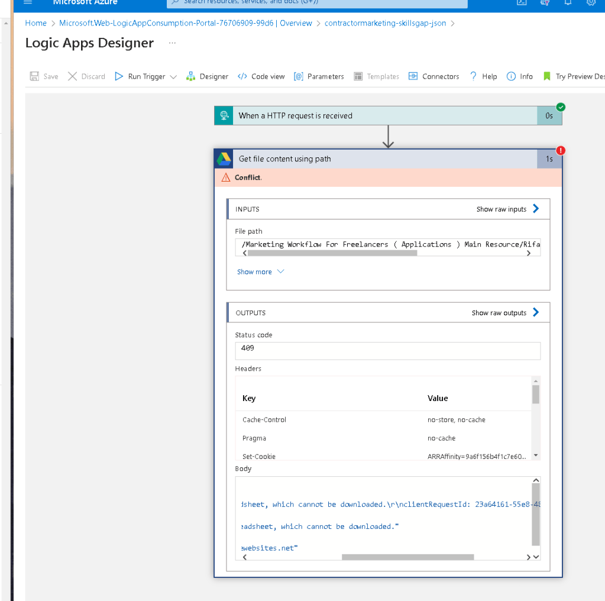
Task: Click the HTTP request trigger icon
Action: (x=224, y=115)
